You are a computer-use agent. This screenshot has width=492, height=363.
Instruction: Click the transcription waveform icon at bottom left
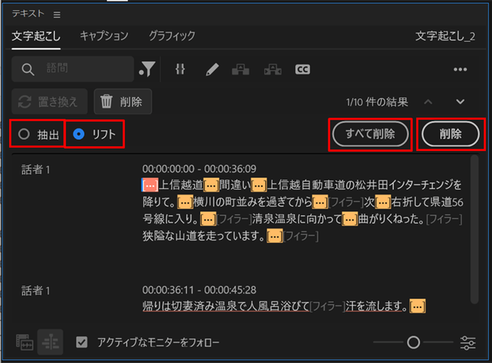[24, 342]
